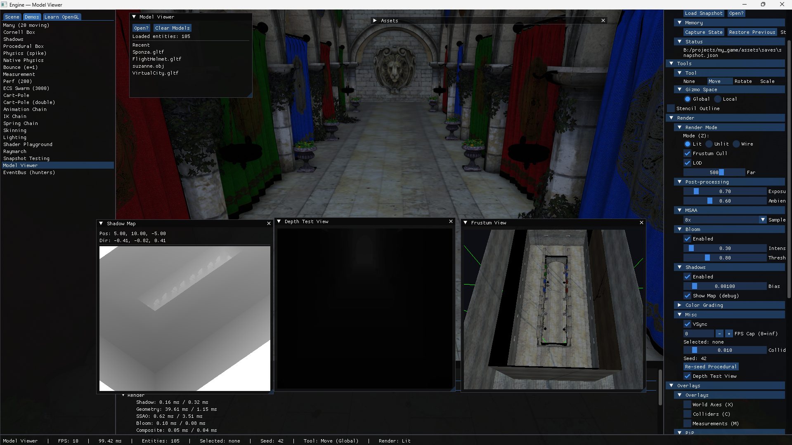Click the Capture State button
This screenshot has width=792, height=445.
(704, 32)
